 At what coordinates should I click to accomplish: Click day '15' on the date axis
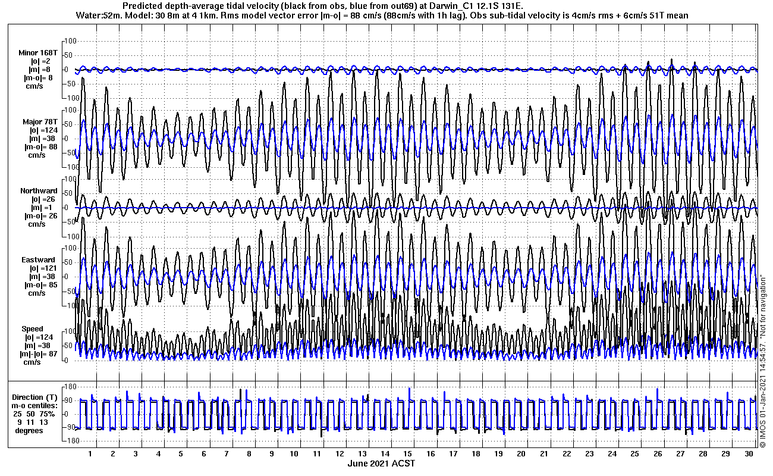(408, 454)
